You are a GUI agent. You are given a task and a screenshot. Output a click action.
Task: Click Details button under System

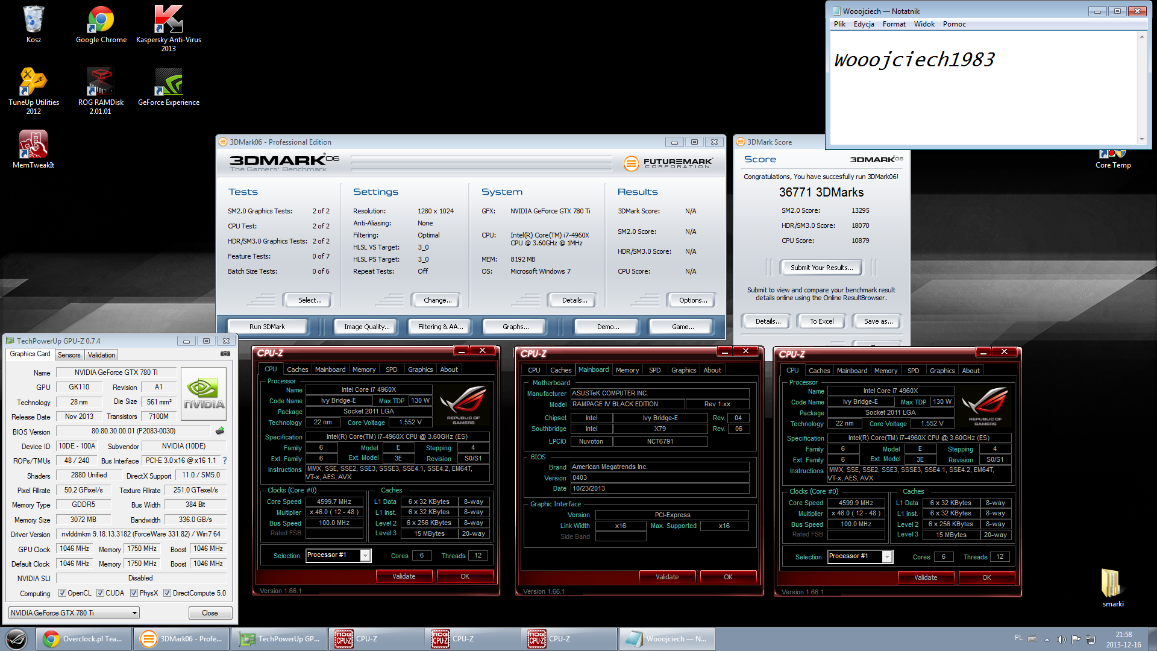pos(574,300)
